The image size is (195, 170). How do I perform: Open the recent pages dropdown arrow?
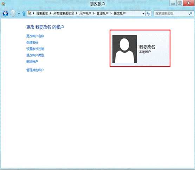point(19,14)
